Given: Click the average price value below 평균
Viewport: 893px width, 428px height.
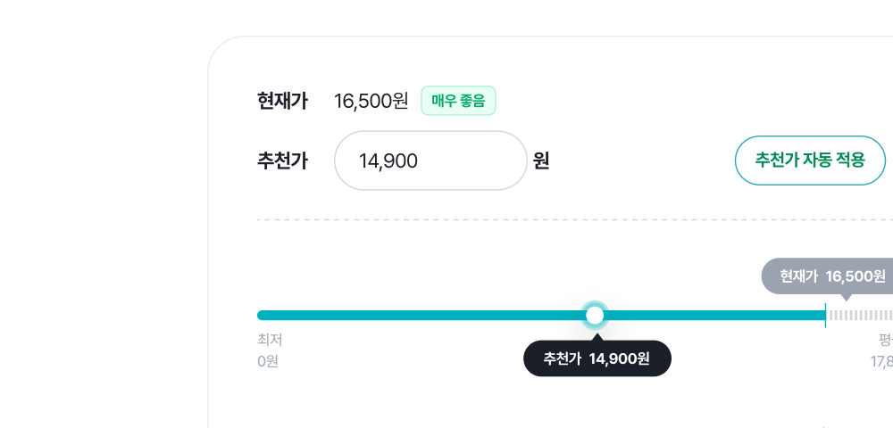Looking at the screenshot, I should [x=882, y=361].
